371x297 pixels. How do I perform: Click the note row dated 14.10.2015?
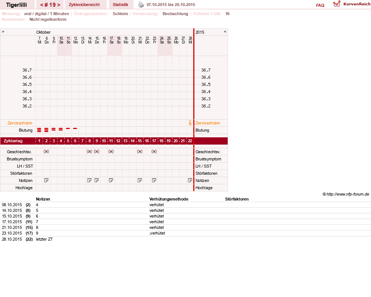185,210
